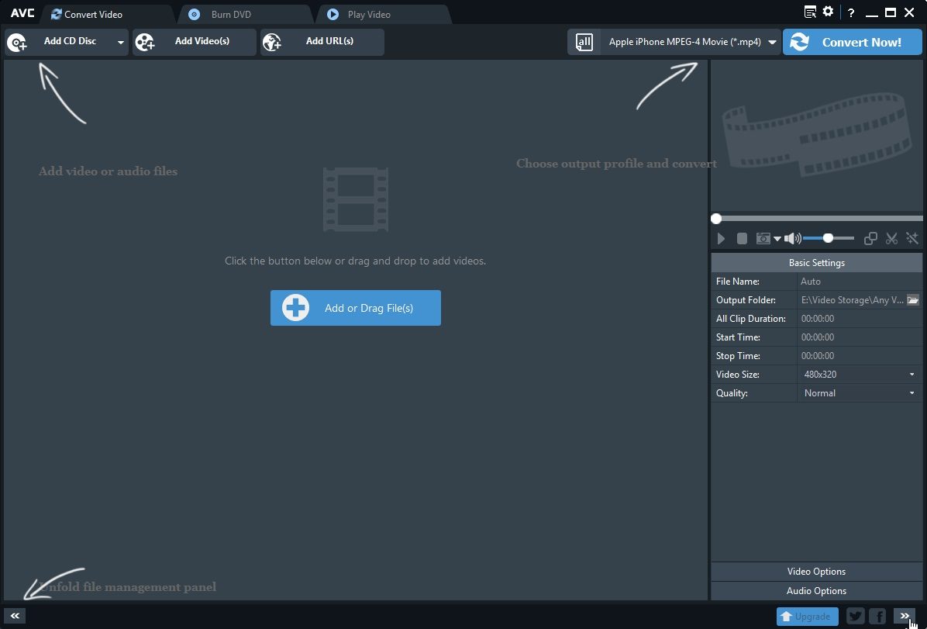Click the snapshot camera icon
927x629 pixels.
[763, 239]
